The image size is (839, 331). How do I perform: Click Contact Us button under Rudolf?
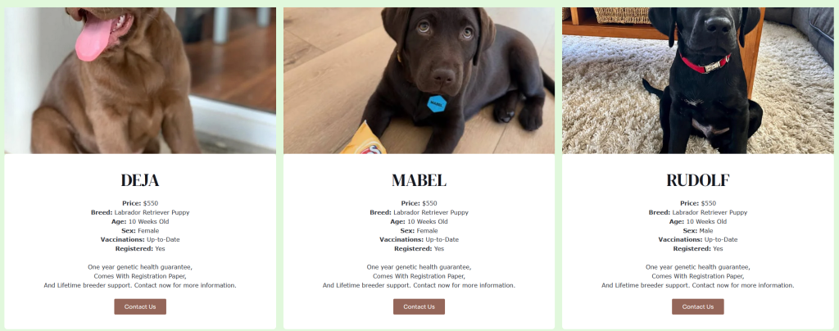(x=698, y=306)
